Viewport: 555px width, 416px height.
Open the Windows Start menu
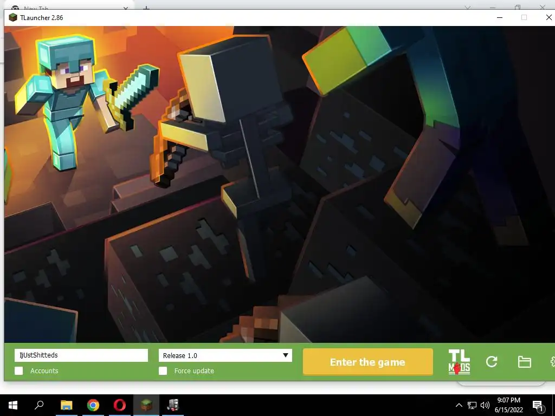coord(13,405)
